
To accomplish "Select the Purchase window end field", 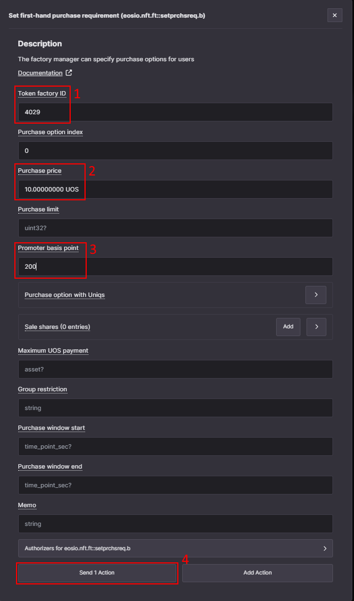I will pos(175,485).
